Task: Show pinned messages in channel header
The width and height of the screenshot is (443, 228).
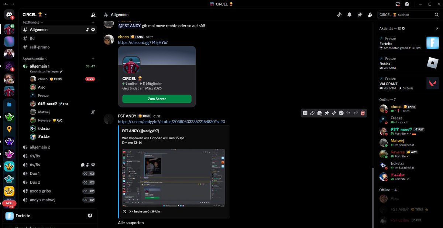Action: (x=360, y=15)
